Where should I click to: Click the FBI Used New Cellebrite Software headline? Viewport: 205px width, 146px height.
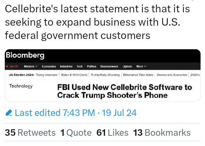[x=125, y=91]
